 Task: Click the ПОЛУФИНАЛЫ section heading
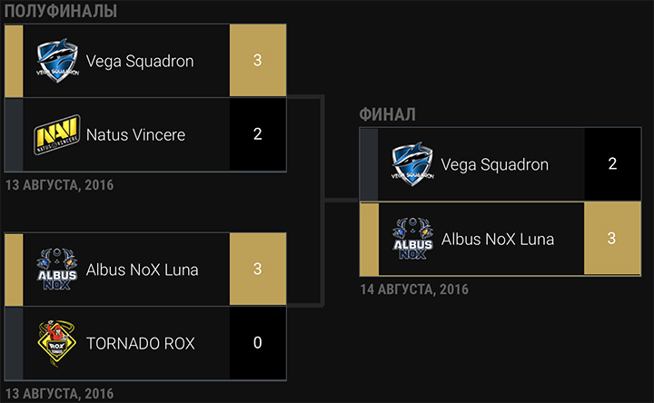coord(60,11)
